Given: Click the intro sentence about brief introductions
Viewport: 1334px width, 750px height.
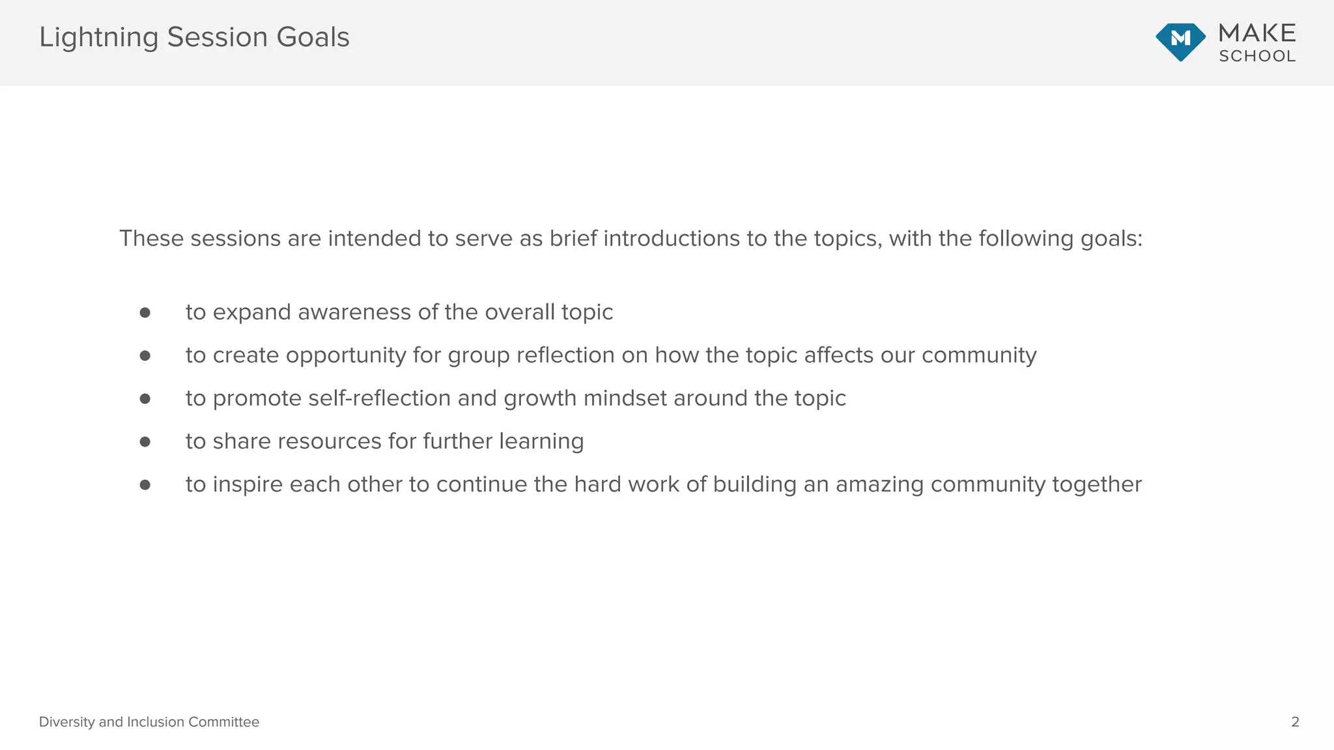Looking at the screenshot, I should pos(631,239).
